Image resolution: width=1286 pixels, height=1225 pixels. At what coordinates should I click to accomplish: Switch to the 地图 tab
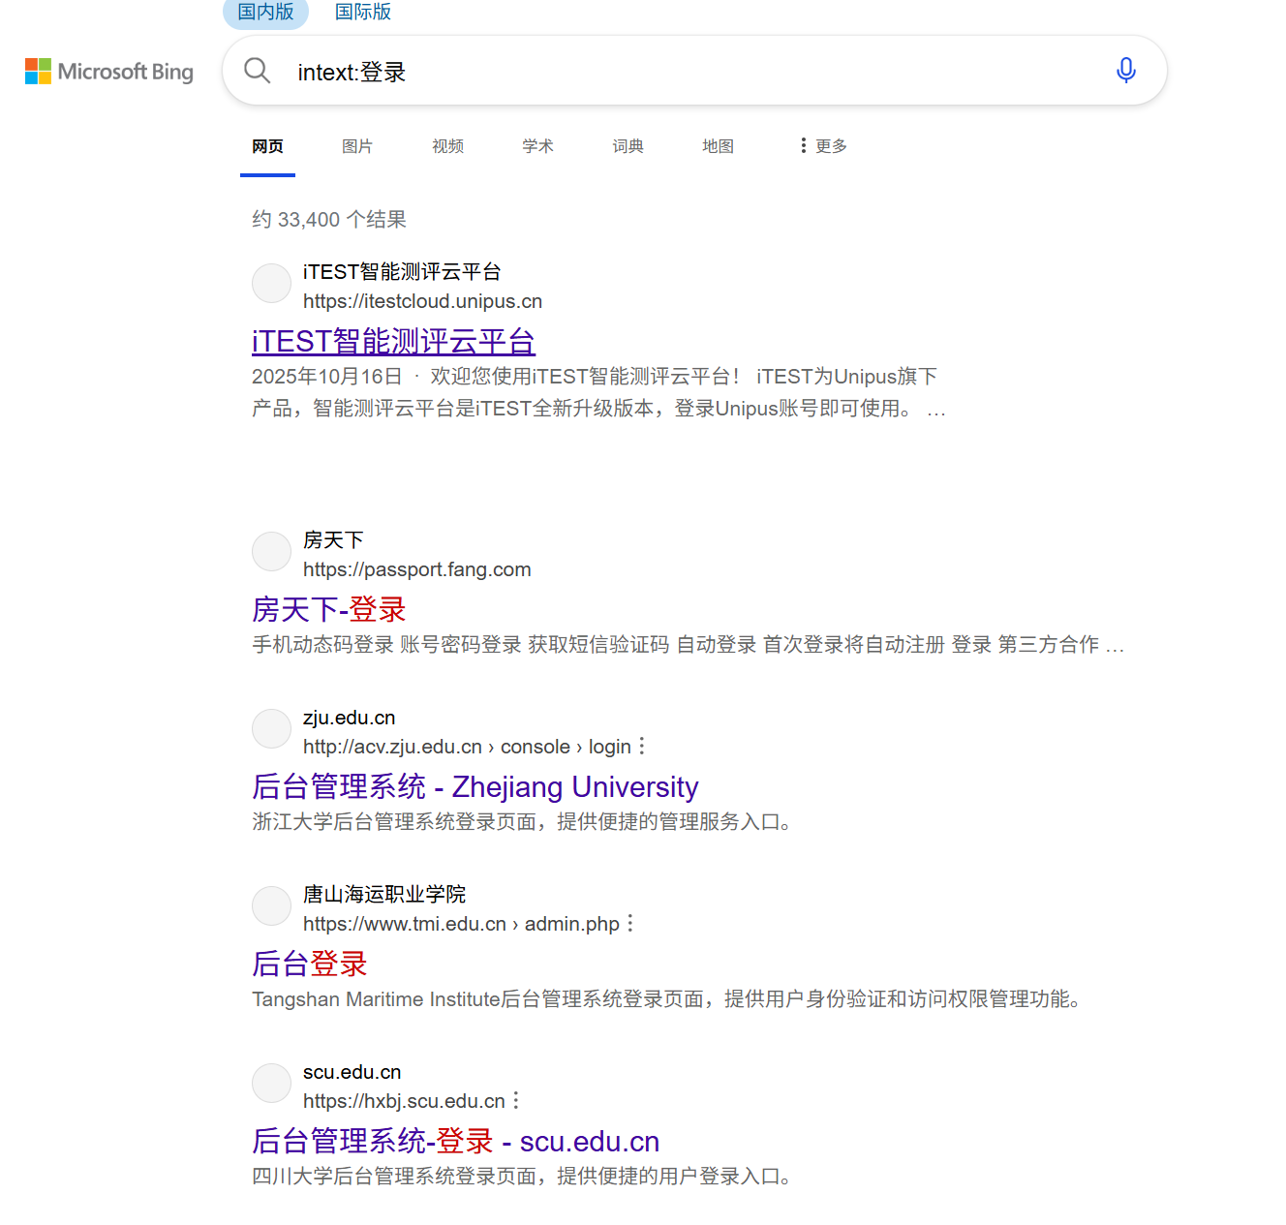(x=718, y=145)
